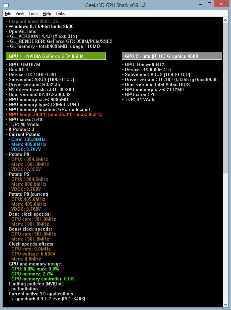Viewport: 231px width, 310px height.
Task: Click the 'Elapsed time: 00:01:36' line
Action: tap(32, 21)
